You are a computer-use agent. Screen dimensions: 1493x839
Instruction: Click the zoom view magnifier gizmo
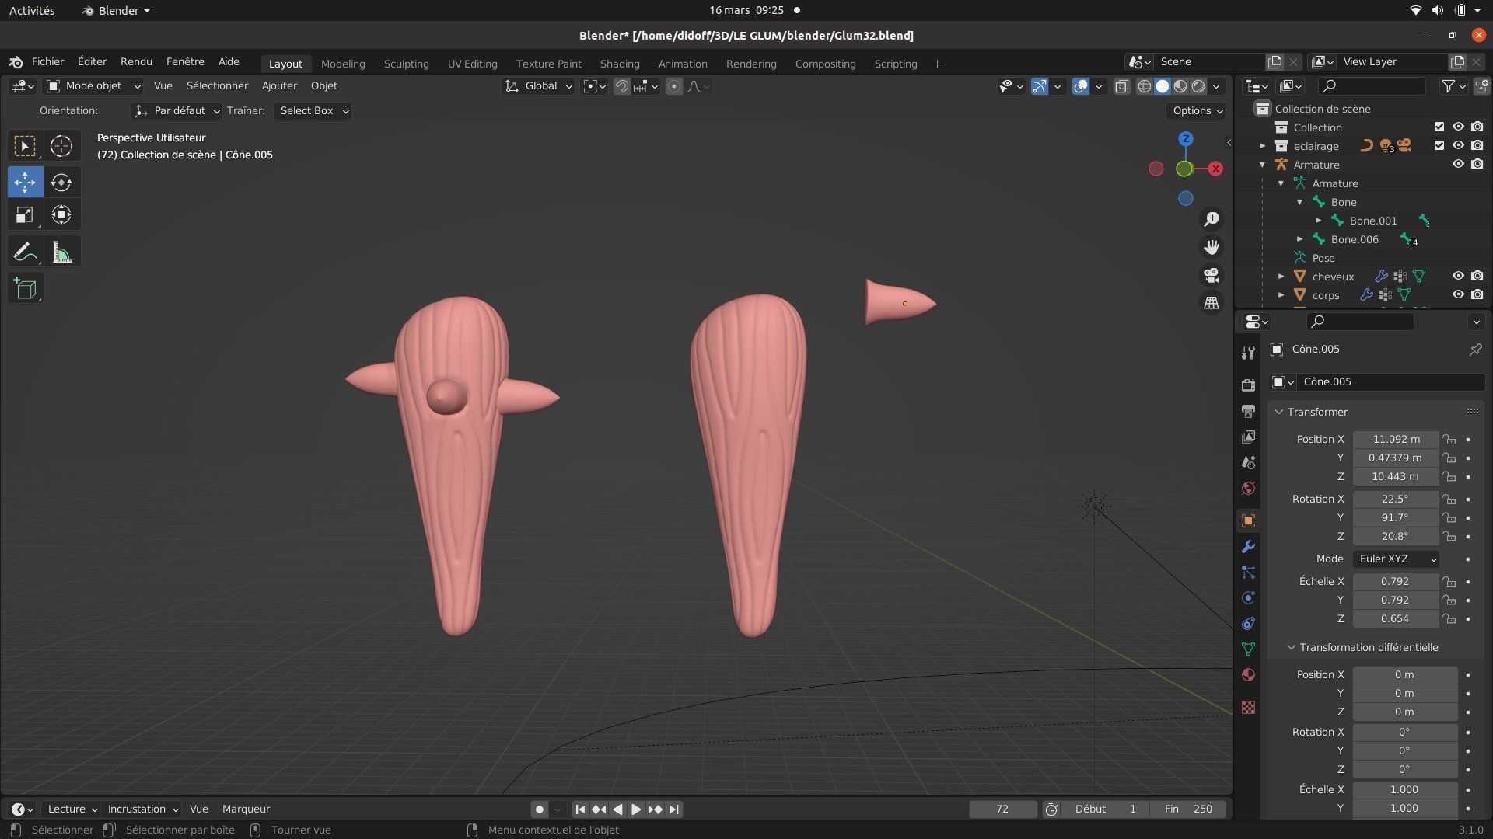coord(1212,220)
